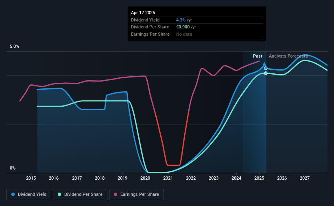Viewport: 334px width, 206px height.
Task: Click the pink Earnings Per Share legend dot
Action: point(116,194)
